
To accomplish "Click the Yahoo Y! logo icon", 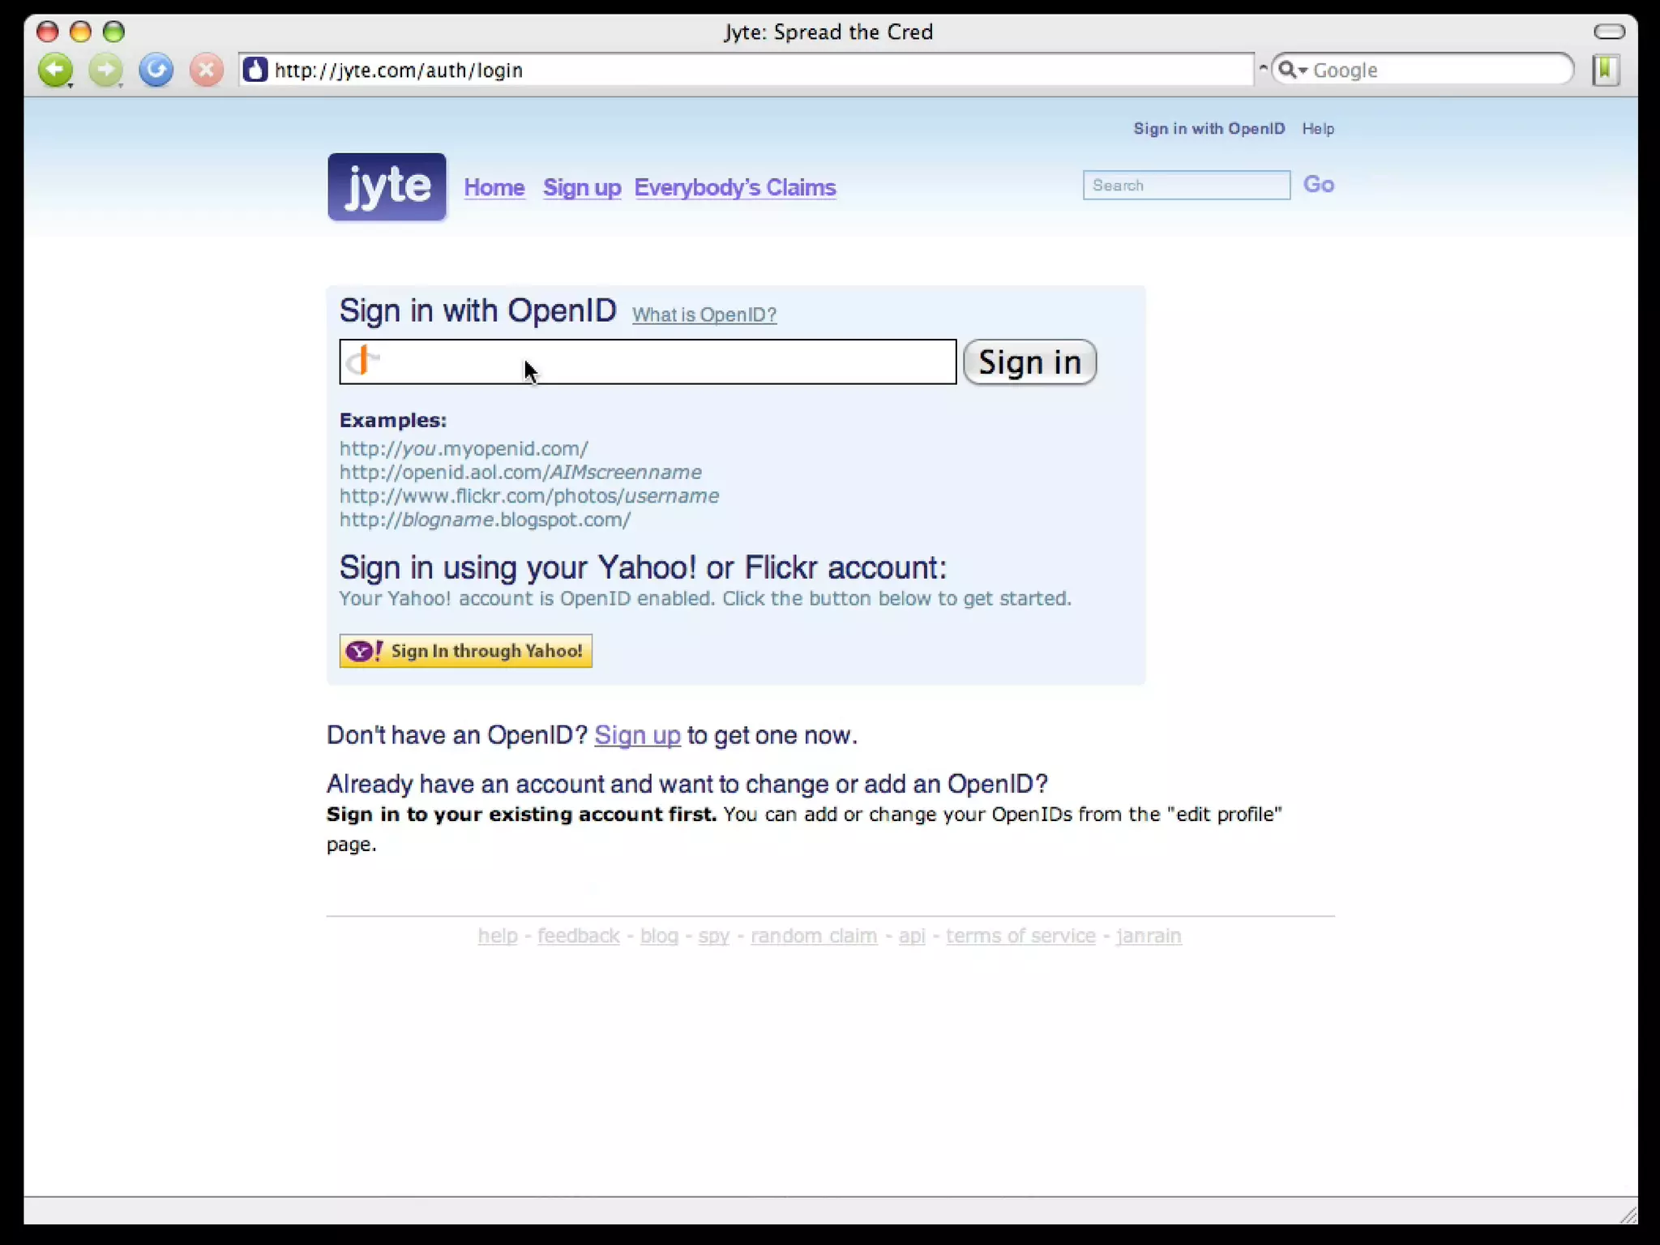I will pos(364,651).
